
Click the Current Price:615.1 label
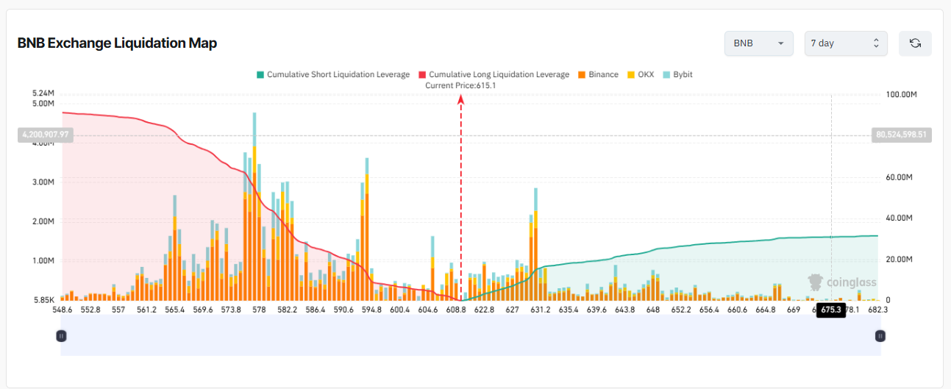point(461,85)
